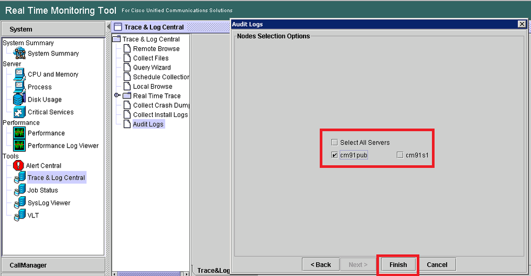Click the Schedule Collection document icon
531x276 pixels.
pyautogui.click(x=127, y=77)
